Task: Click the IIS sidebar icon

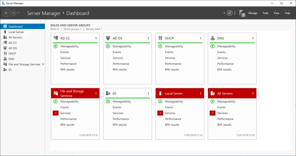Action: click(x=5, y=70)
